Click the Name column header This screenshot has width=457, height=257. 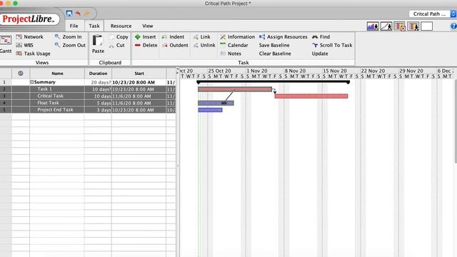pos(57,74)
